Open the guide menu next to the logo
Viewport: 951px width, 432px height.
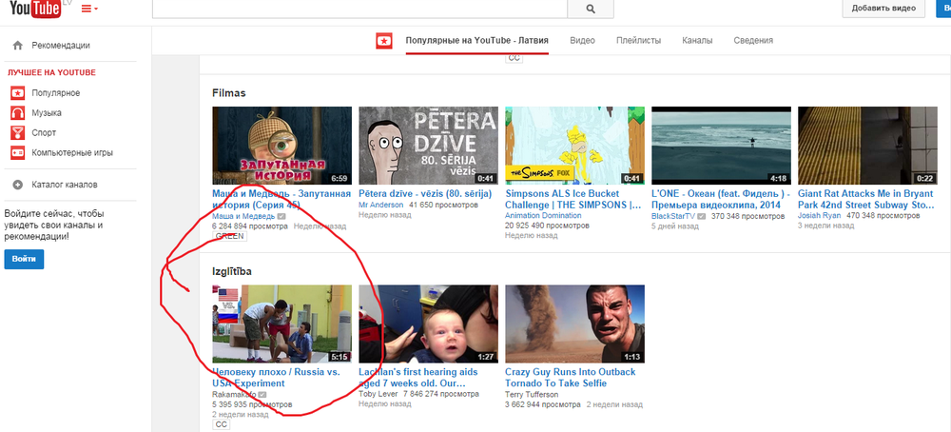click(89, 9)
